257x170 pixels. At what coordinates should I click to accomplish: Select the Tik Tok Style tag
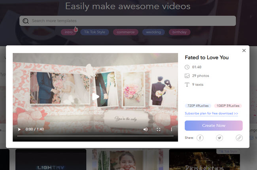[95, 32]
